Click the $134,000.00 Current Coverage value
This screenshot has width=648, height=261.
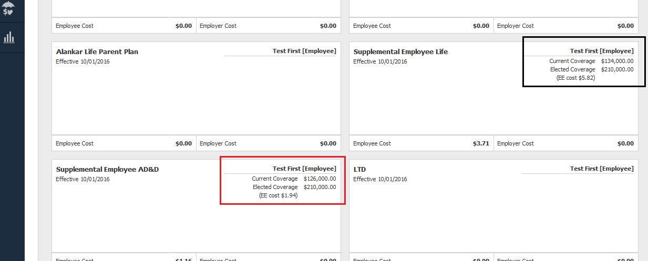coord(617,61)
